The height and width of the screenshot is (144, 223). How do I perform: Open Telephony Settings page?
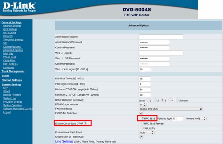[13, 40]
